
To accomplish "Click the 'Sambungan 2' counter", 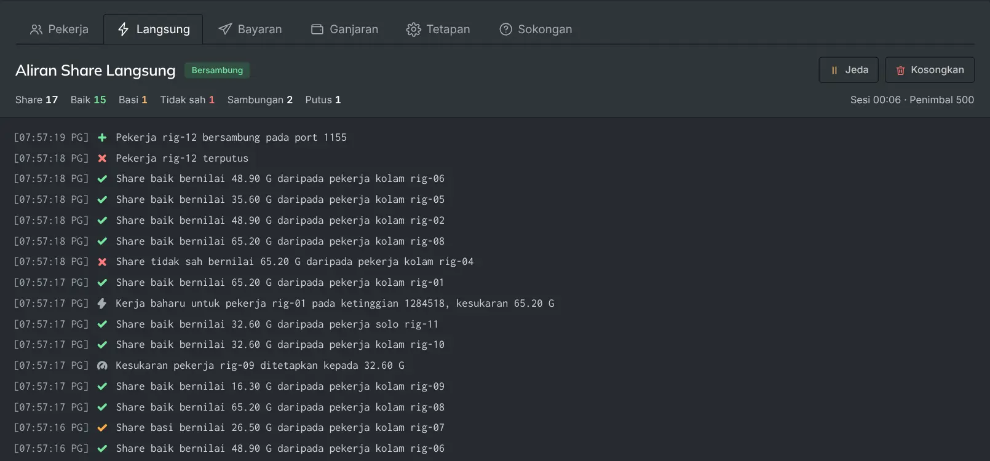I will 260,100.
